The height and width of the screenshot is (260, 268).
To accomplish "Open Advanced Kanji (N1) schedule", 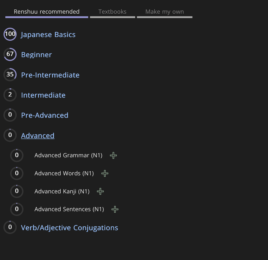I will pos(62,191).
